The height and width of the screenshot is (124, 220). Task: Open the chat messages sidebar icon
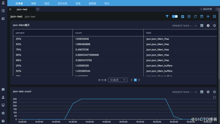(x=3, y=89)
